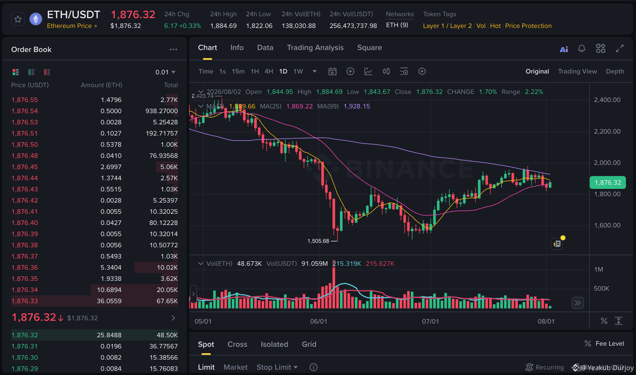Open the calendar date jump icon
This screenshot has height=375, width=636.
[332, 72]
